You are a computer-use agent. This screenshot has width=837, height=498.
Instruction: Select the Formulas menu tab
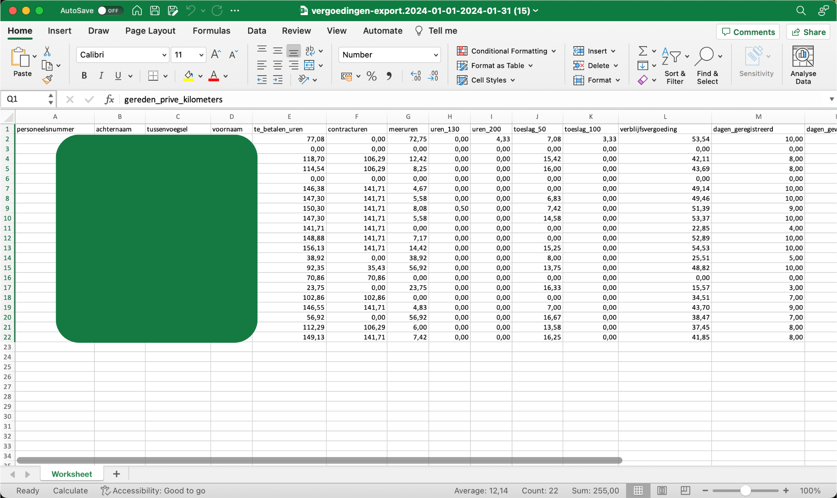coord(212,30)
